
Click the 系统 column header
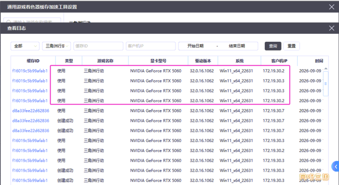[x=240, y=61]
